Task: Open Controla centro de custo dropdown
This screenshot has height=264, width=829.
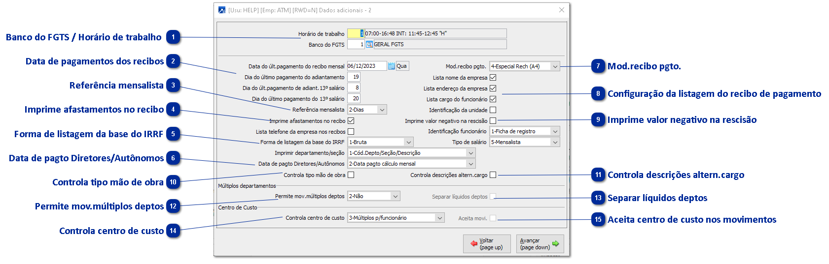Action: pyautogui.click(x=440, y=218)
